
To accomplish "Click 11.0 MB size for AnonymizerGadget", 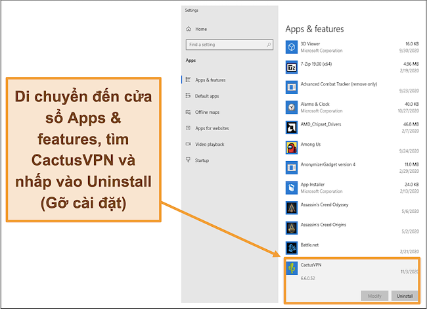I will pos(412,164).
